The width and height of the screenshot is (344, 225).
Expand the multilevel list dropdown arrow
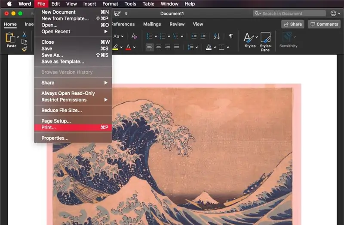(x=182, y=36)
